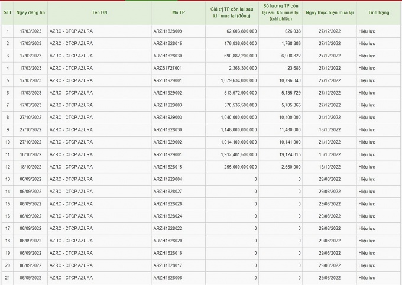Click bond code ARZH1828027
Viewport: 402px width, 285px height.
(168, 192)
